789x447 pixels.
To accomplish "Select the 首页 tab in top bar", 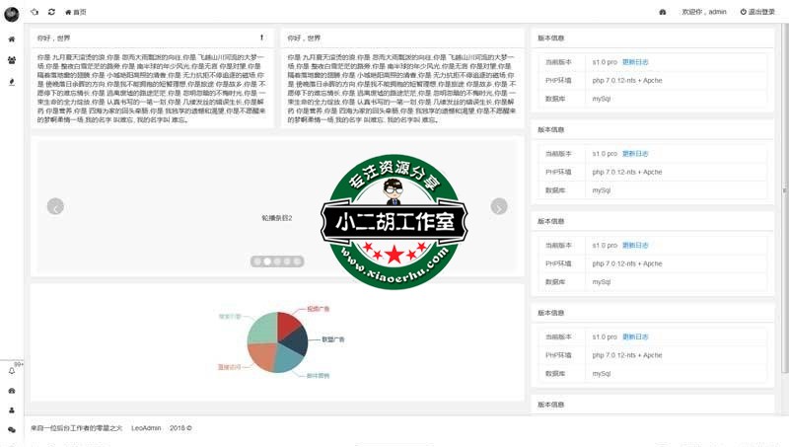I will (x=76, y=12).
